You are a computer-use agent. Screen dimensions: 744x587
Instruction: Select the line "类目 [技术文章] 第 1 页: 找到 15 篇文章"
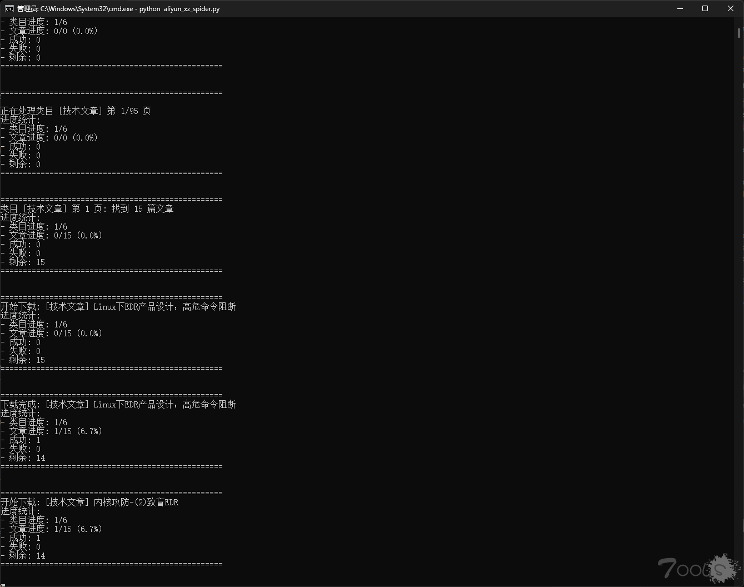tap(87, 209)
